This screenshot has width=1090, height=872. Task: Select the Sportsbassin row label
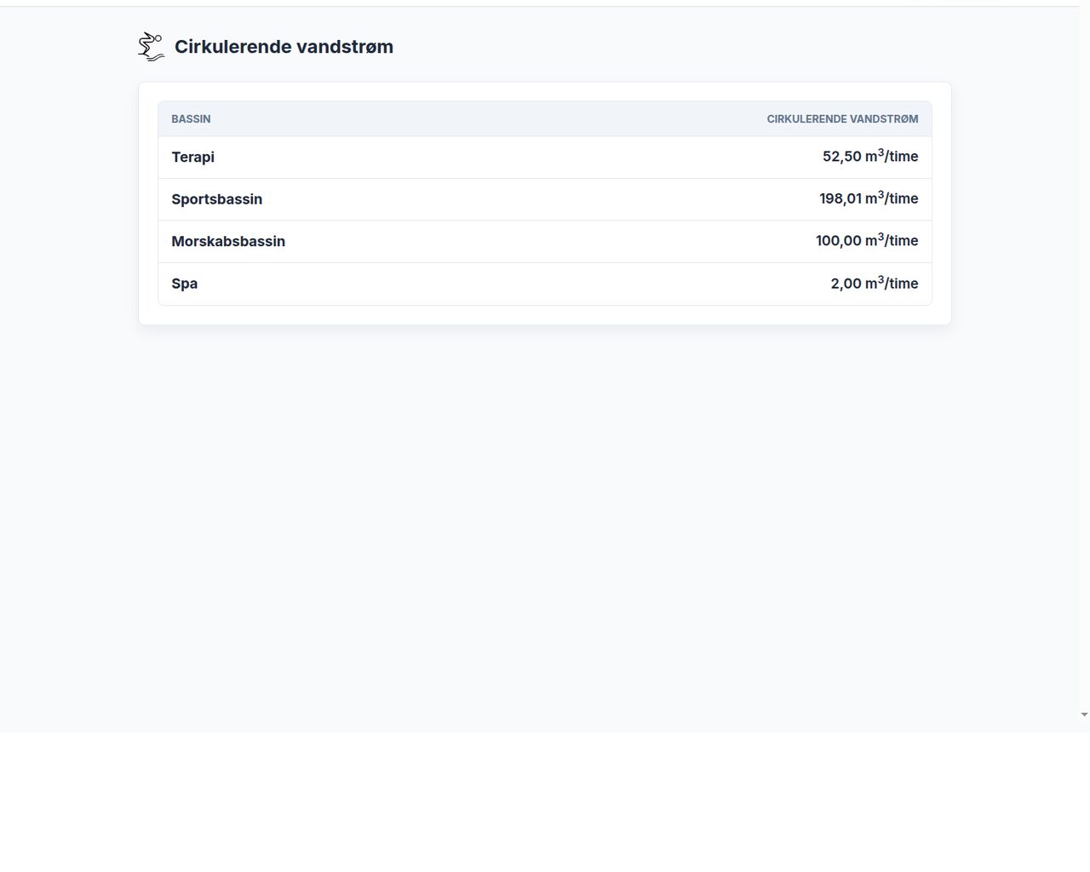point(216,199)
